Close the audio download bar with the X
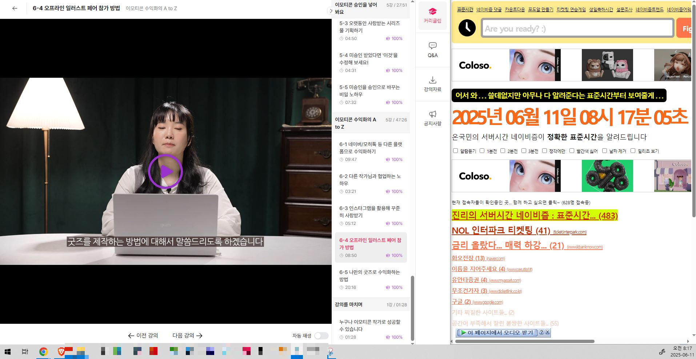Viewport: 696px width, 359px height. 547,332
